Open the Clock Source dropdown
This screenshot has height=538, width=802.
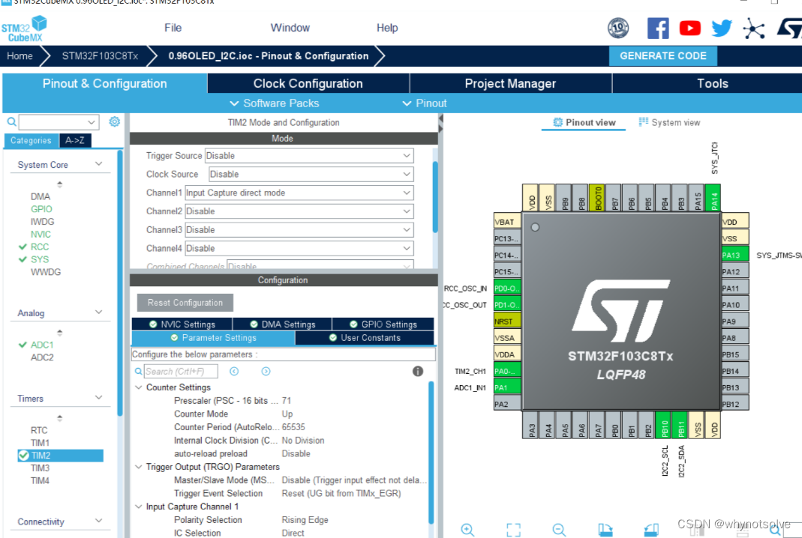(x=311, y=174)
